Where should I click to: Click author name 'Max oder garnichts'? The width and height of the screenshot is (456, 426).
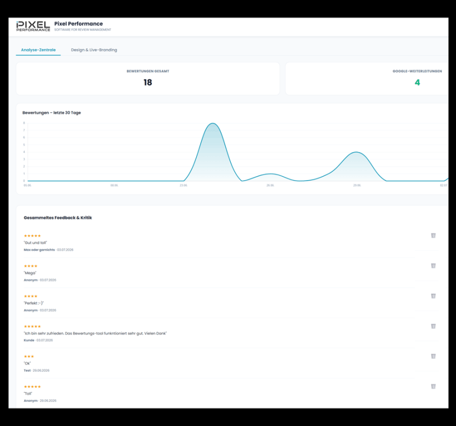39,250
